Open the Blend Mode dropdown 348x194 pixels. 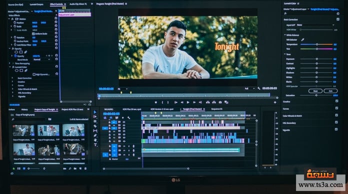pyautogui.click(x=41, y=59)
